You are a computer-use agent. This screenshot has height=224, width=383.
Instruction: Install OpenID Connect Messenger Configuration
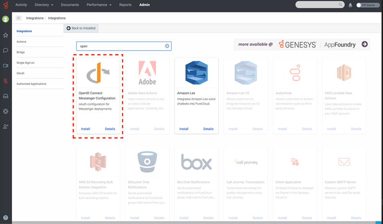[86, 129]
